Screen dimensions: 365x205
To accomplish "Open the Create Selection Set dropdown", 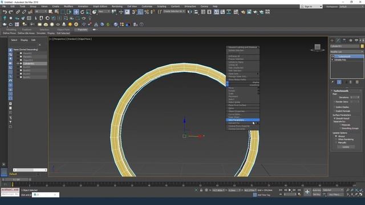I will 175,11.
